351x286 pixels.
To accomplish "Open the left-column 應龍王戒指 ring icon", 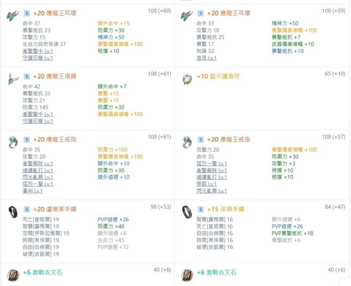I will click(13, 142).
